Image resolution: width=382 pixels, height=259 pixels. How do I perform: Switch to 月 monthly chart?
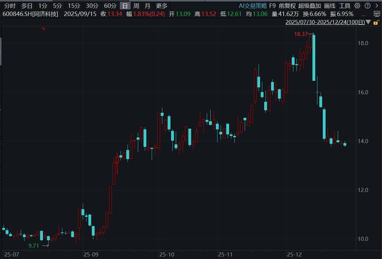tap(148, 6)
